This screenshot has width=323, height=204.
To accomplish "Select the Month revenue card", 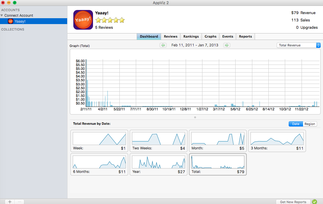I will pos(218,141).
